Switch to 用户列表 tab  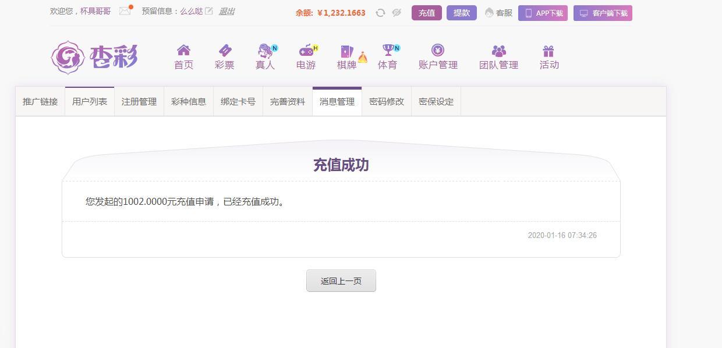pyautogui.click(x=90, y=101)
